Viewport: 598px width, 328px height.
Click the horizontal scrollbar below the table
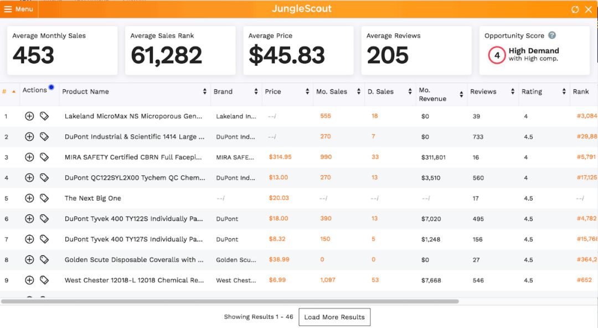point(230,301)
